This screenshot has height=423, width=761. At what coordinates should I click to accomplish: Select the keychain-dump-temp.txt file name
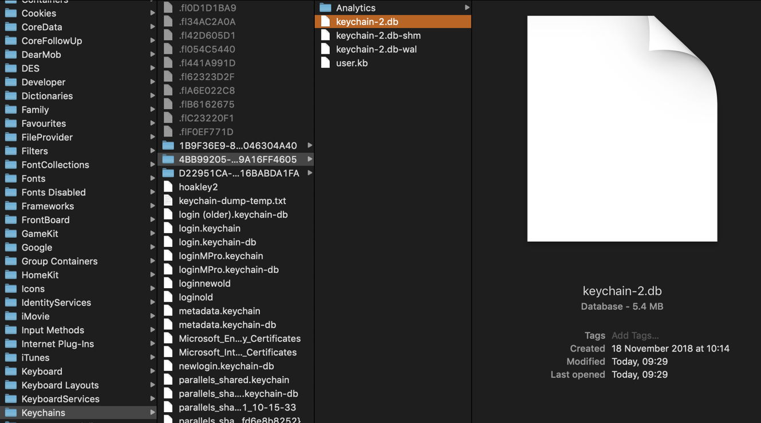coord(232,201)
